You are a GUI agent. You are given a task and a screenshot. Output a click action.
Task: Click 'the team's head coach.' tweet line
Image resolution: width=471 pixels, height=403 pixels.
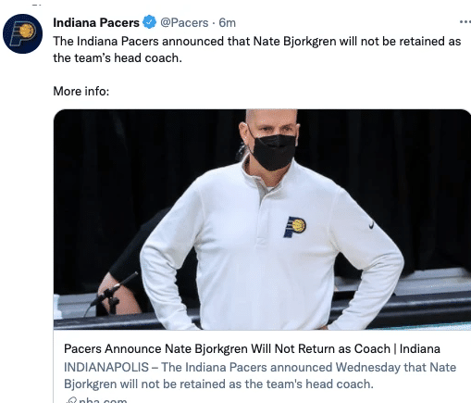click(118, 57)
